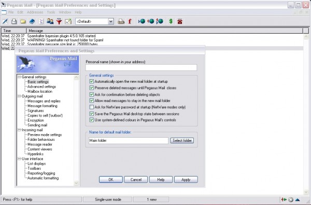Select Messages and replies in the tree
The height and width of the screenshot is (205, 311).
[x=44, y=101]
